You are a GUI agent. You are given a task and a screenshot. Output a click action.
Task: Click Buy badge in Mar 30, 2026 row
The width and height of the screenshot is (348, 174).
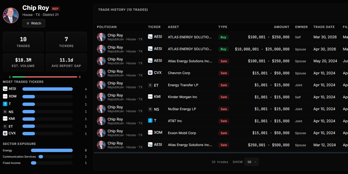tap(223, 37)
